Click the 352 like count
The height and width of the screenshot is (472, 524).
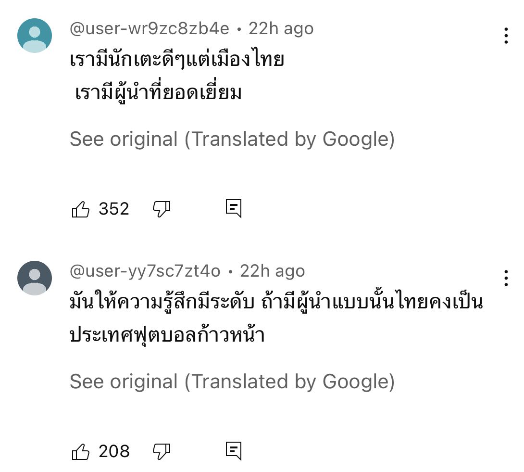click(x=114, y=209)
